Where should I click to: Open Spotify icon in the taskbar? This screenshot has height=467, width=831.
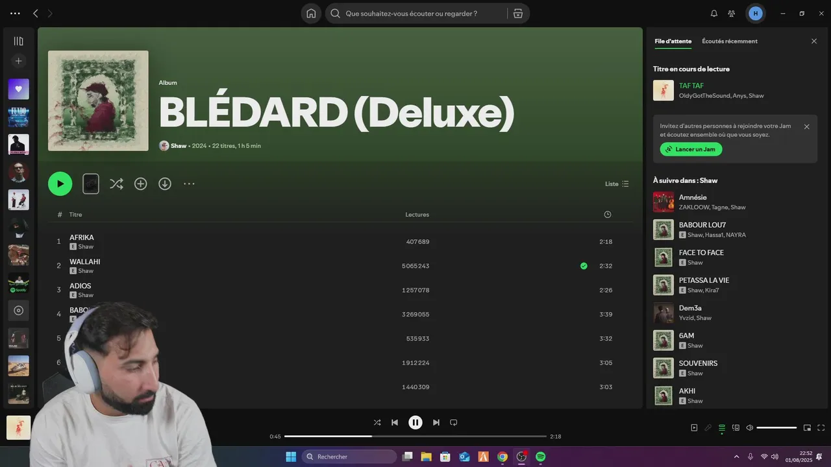(x=540, y=457)
